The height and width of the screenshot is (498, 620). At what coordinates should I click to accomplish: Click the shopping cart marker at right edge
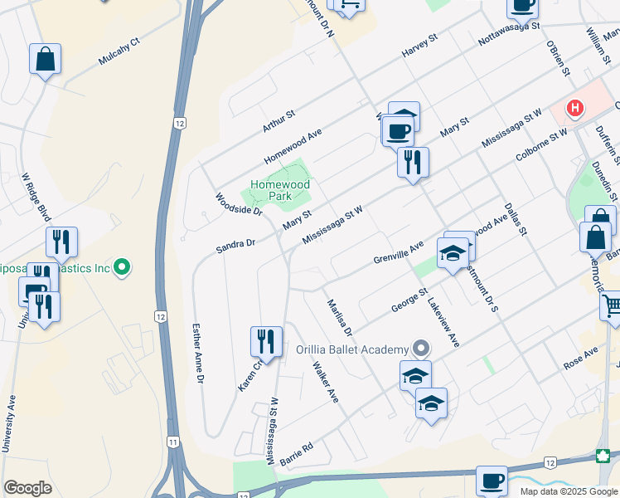(x=612, y=308)
